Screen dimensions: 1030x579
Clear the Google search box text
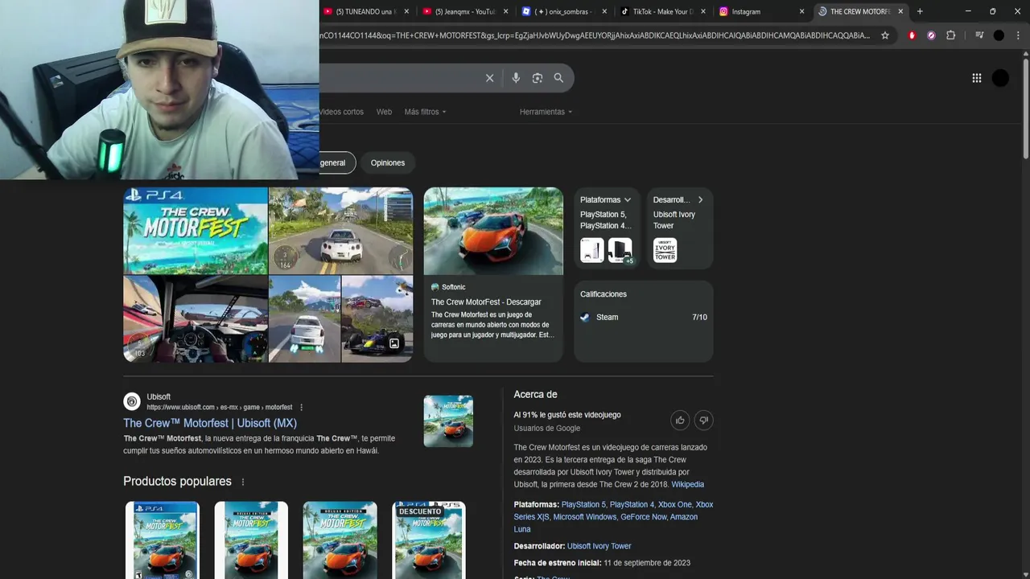coord(489,78)
